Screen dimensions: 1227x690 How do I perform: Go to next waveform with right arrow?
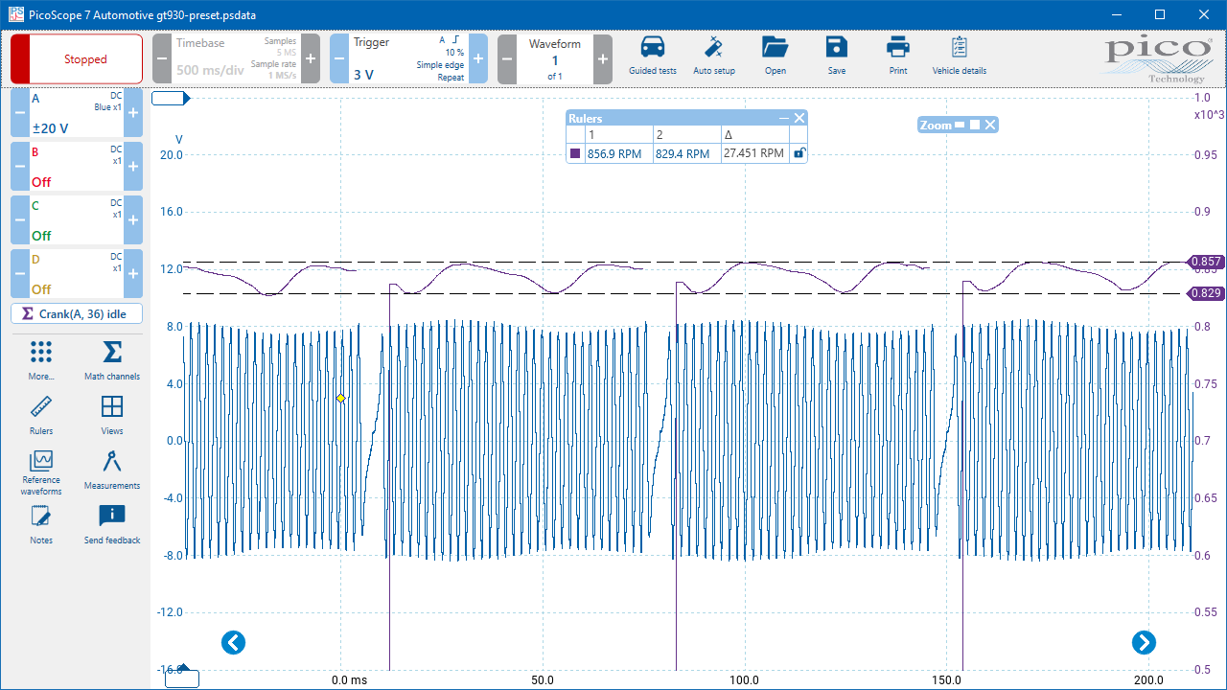tap(1143, 642)
